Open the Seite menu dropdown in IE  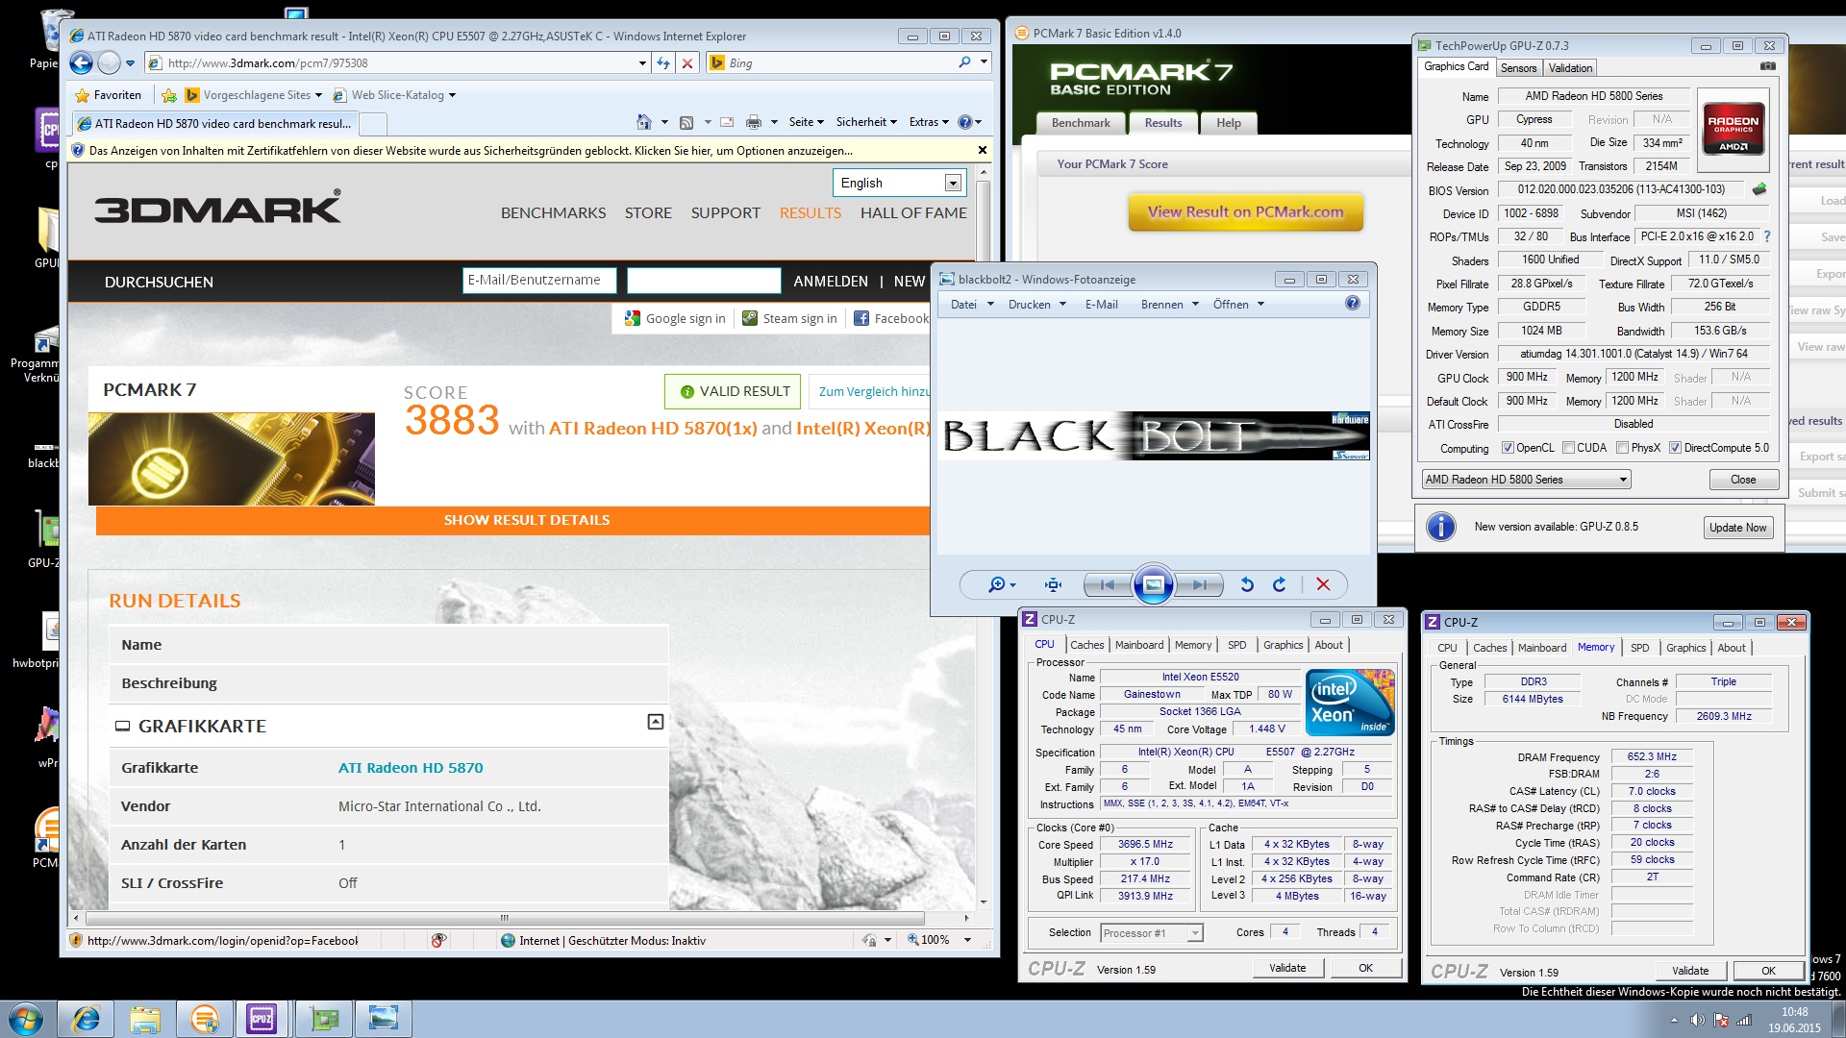tap(807, 122)
